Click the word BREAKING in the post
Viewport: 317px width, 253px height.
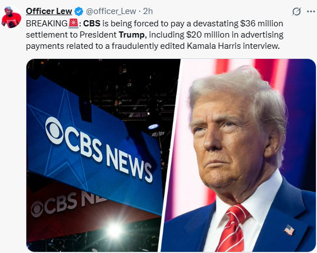point(47,24)
